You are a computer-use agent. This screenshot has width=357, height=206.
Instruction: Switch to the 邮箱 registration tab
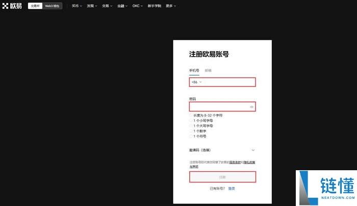coord(208,71)
